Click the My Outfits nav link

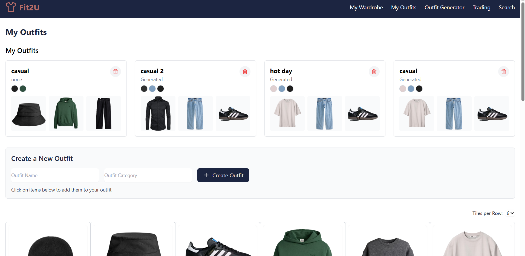404,7
